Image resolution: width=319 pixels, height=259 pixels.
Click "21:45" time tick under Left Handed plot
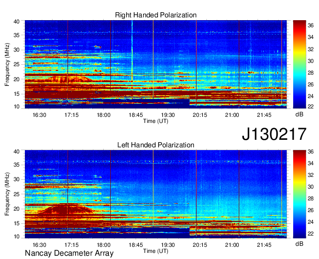click(264, 245)
